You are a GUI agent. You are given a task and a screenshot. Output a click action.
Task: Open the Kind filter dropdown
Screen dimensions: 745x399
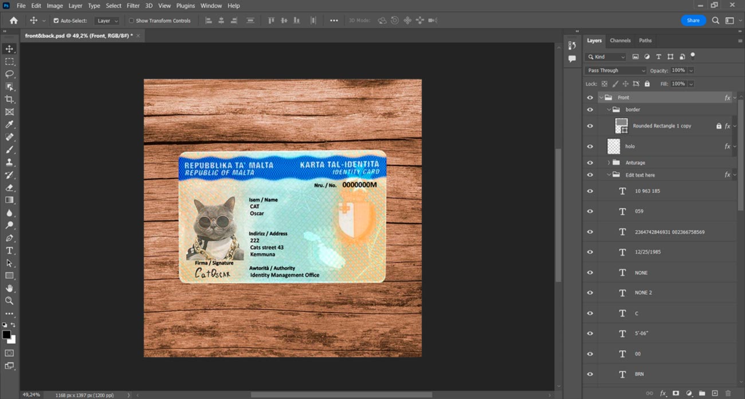(x=606, y=57)
